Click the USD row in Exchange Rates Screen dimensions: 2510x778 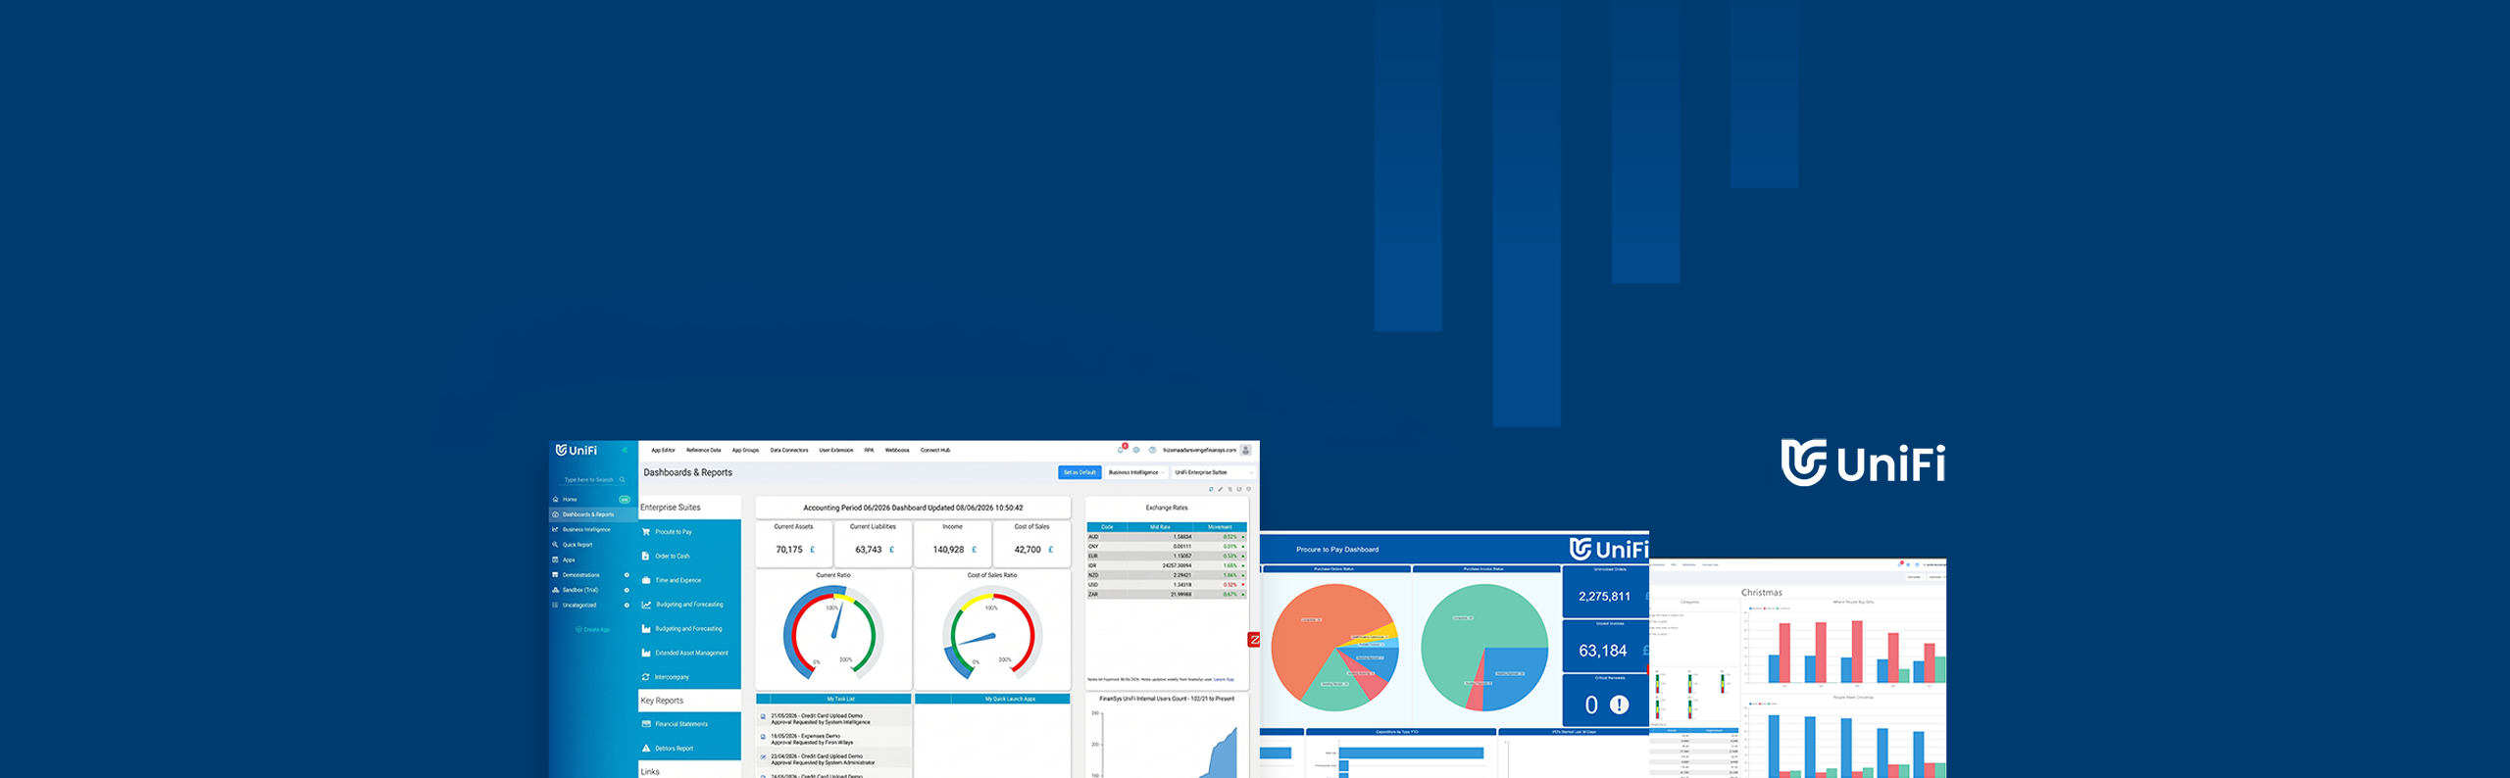[1166, 585]
